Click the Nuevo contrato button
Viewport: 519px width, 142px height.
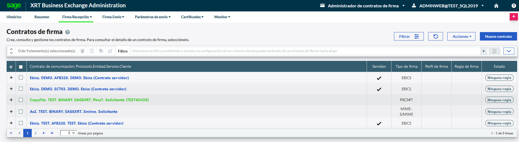tap(498, 36)
